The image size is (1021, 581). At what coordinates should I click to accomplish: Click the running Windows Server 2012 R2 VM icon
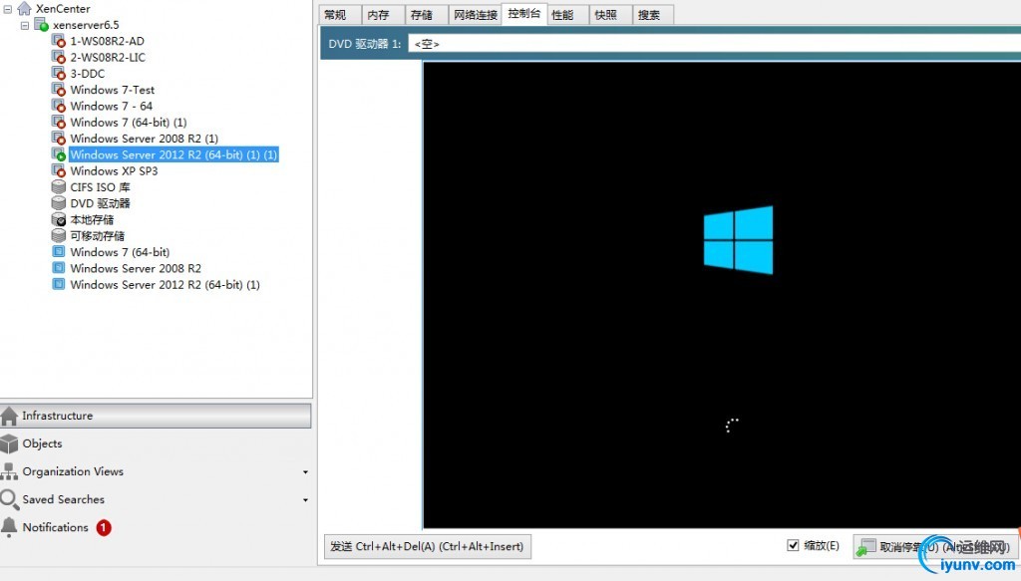(x=59, y=154)
